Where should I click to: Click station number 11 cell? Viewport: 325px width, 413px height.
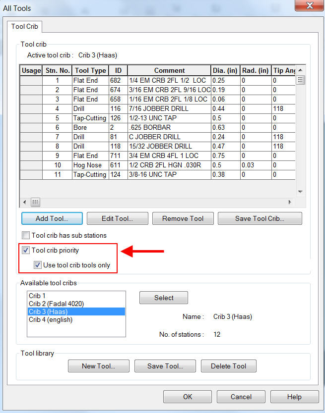click(x=57, y=175)
